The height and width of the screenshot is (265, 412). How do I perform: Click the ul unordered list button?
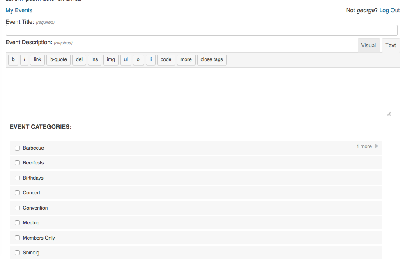126,60
